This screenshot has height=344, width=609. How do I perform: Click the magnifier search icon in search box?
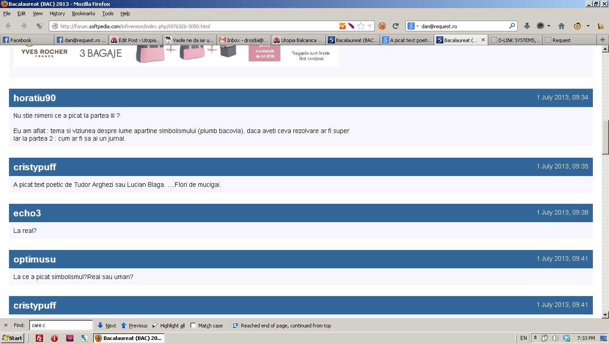click(x=512, y=26)
